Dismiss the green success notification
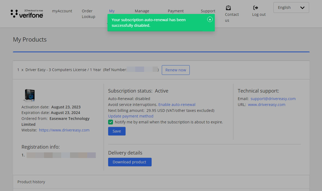This screenshot has height=191, width=322. 210,19
